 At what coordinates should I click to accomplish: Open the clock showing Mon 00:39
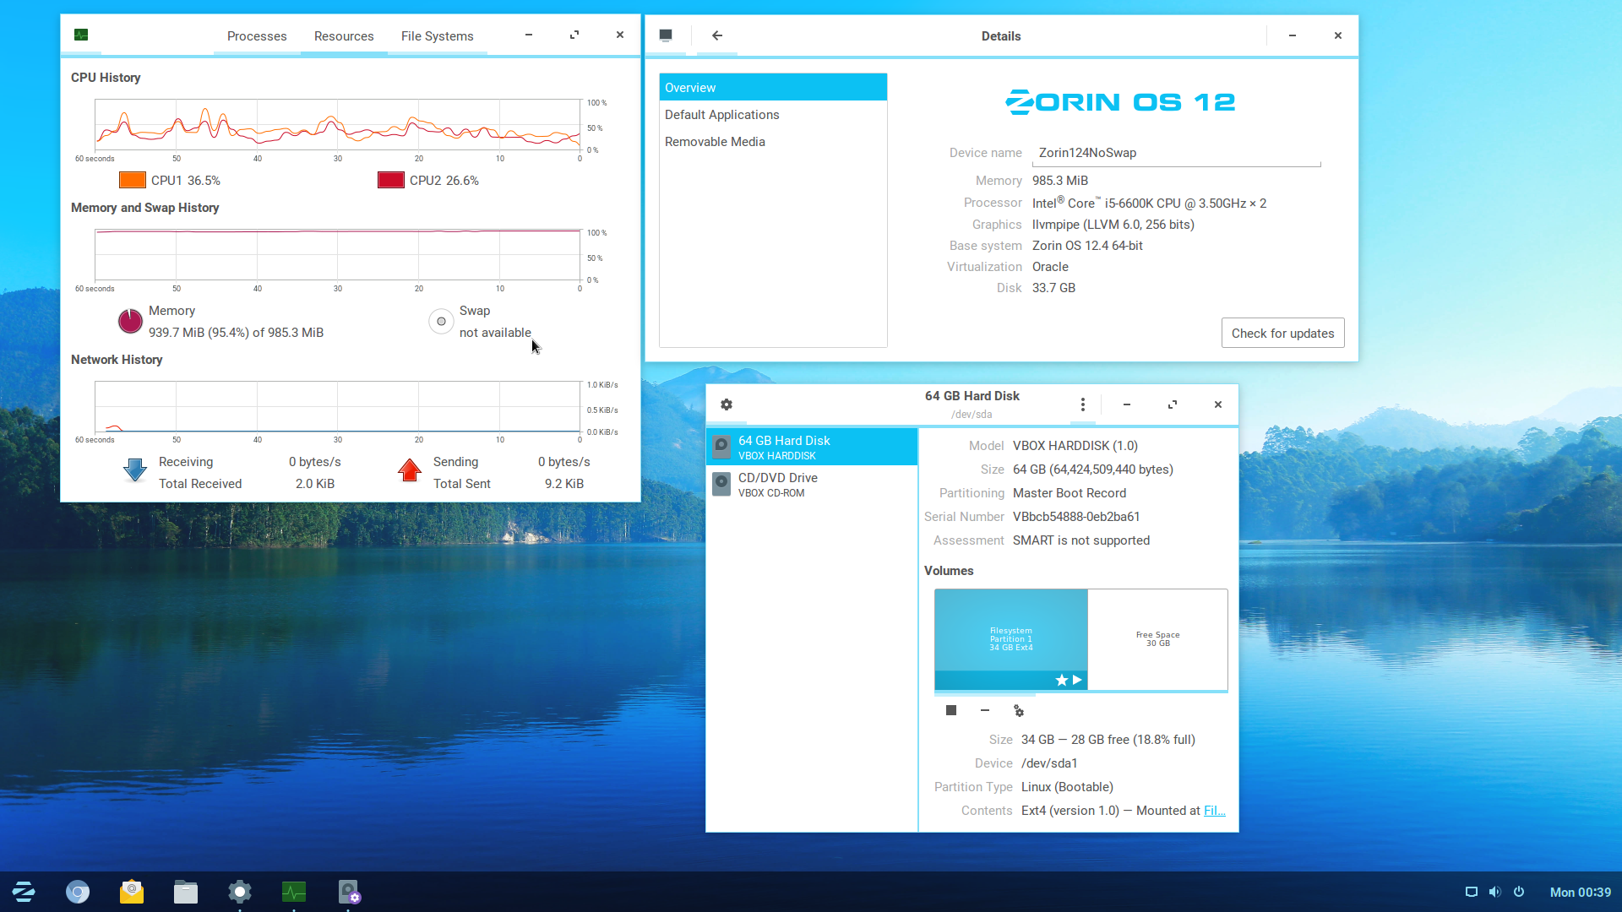[1580, 892]
